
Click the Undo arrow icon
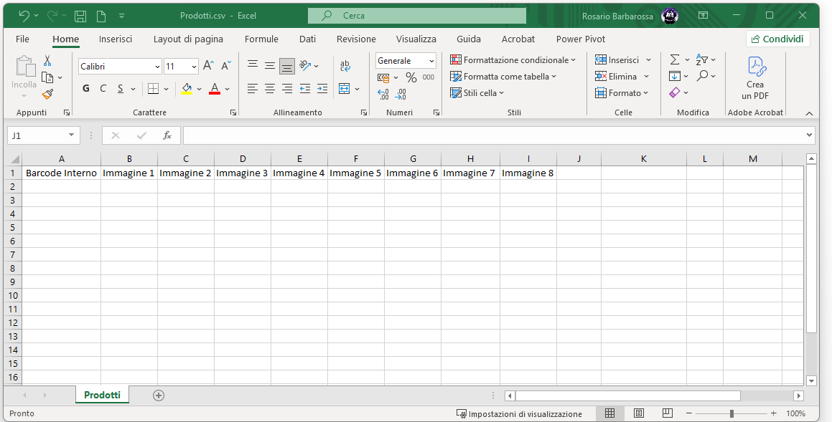coord(24,16)
